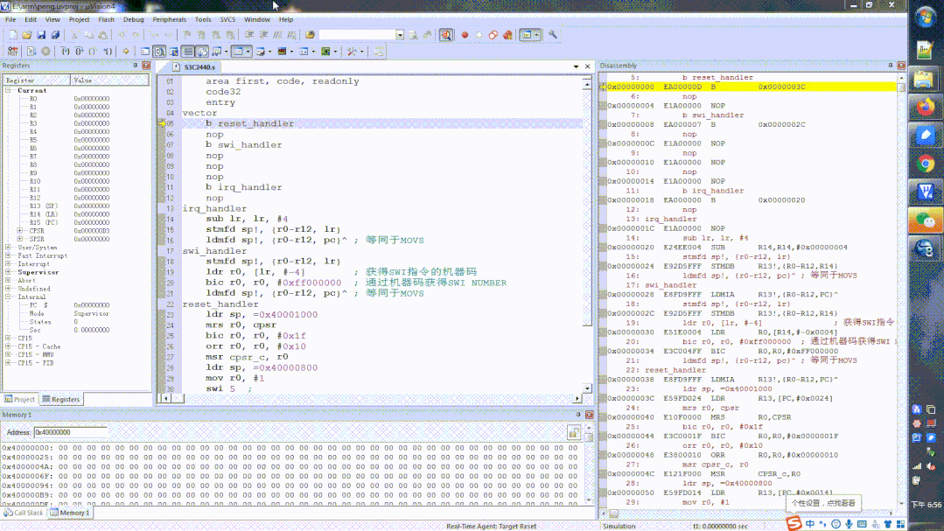Click the editor horizontal scrollbar
Viewport: 944px width, 531px height.
[372, 399]
